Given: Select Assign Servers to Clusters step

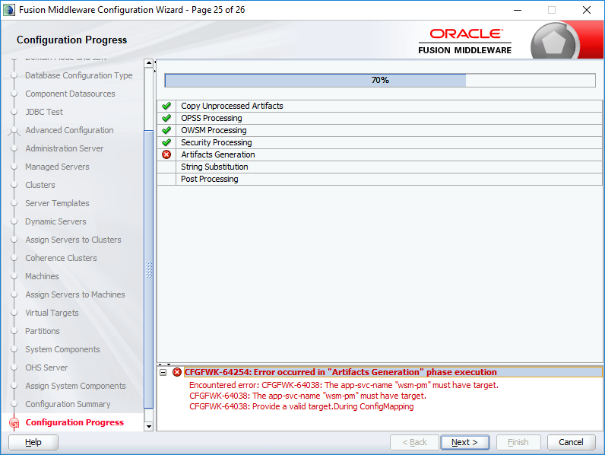Looking at the screenshot, I should (73, 240).
